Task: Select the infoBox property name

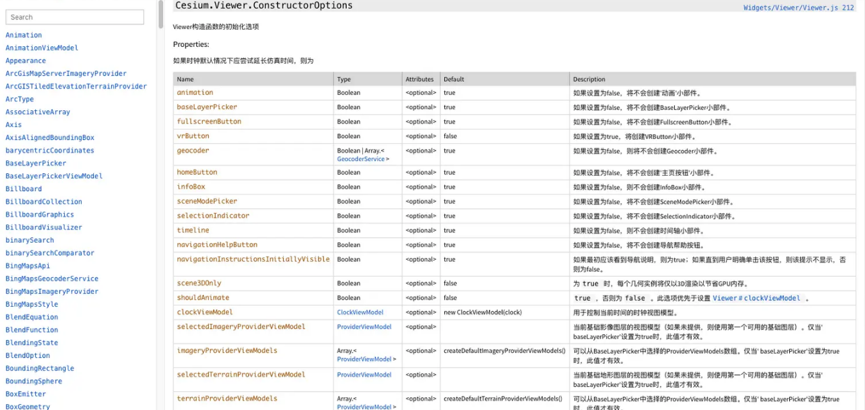Action: pyautogui.click(x=191, y=187)
